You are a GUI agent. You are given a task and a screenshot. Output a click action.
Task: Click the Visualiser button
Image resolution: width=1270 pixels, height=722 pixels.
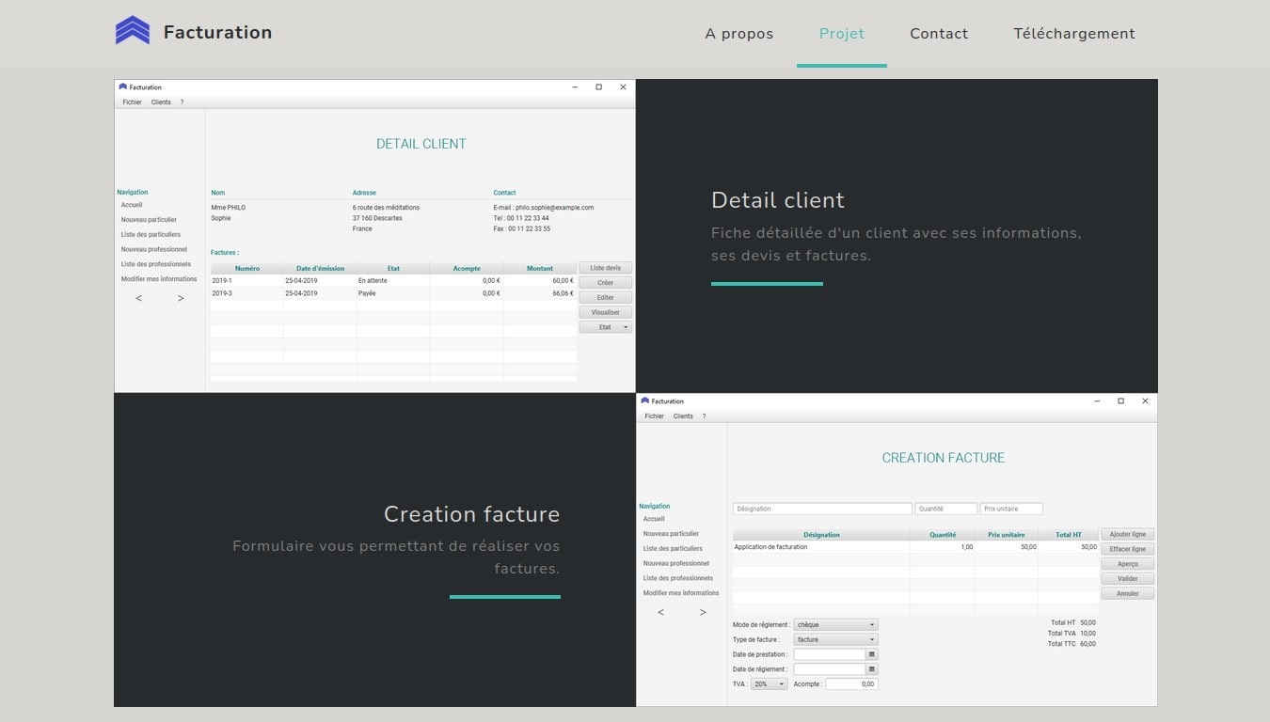[605, 312]
